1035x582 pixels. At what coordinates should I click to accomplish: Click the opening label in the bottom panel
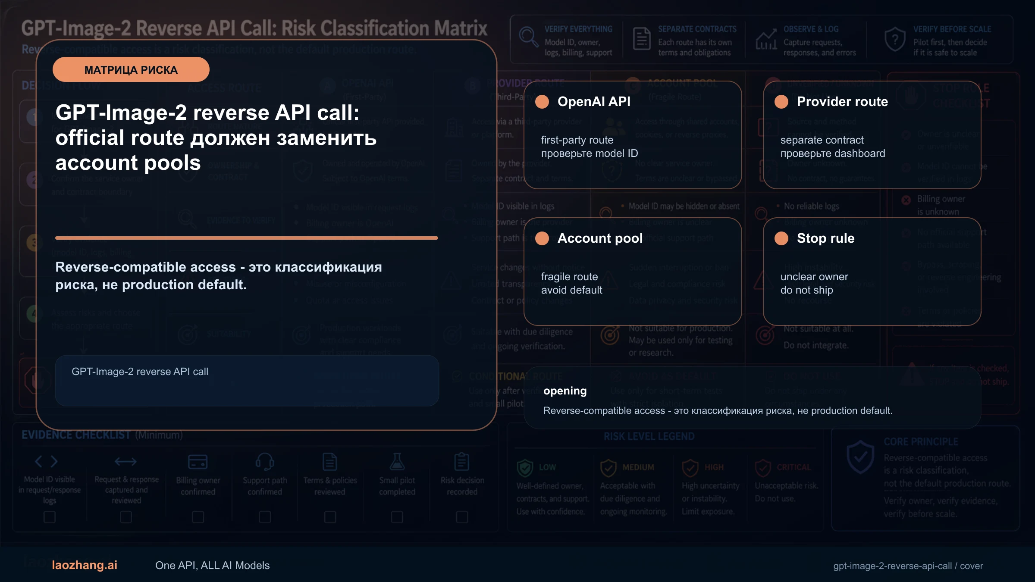(565, 391)
